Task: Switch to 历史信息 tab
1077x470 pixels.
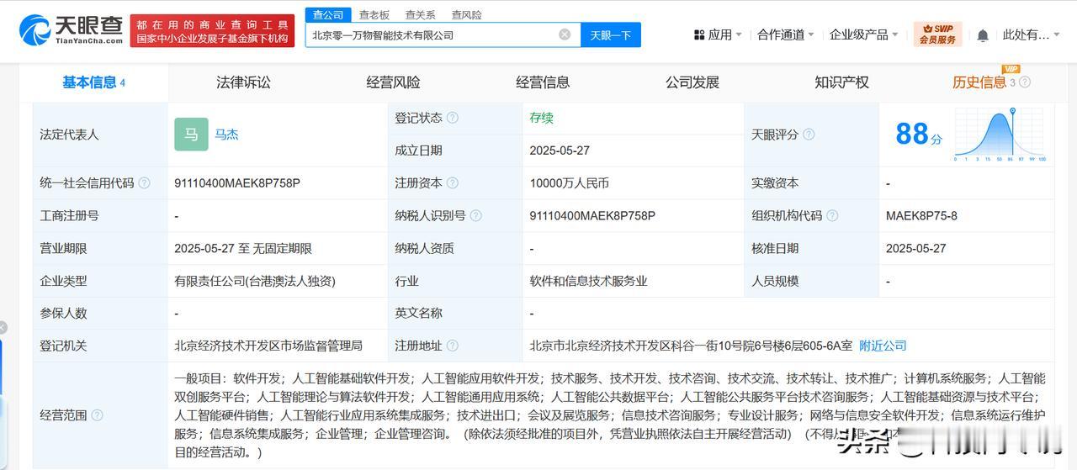Action: pyautogui.click(x=979, y=82)
